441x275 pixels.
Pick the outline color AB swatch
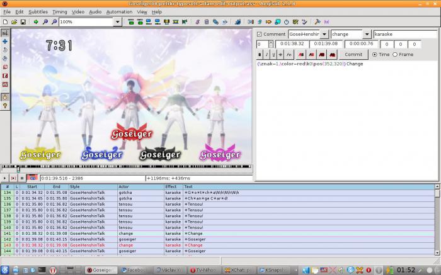click(x=322, y=55)
